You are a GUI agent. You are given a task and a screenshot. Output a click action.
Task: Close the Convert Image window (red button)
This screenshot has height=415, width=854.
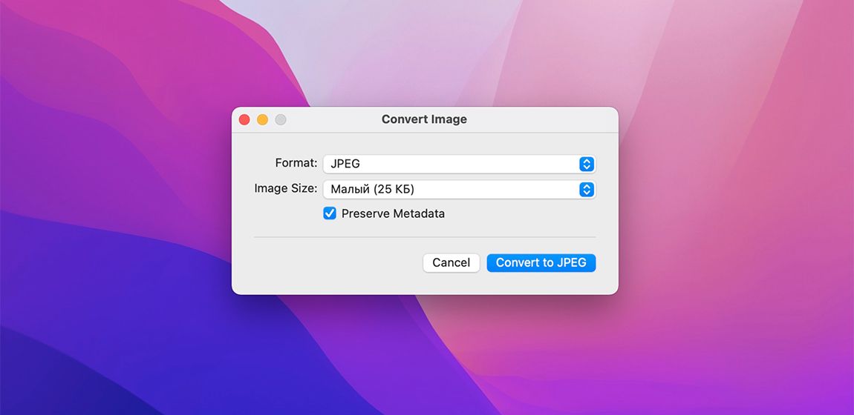(x=244, y=119)
